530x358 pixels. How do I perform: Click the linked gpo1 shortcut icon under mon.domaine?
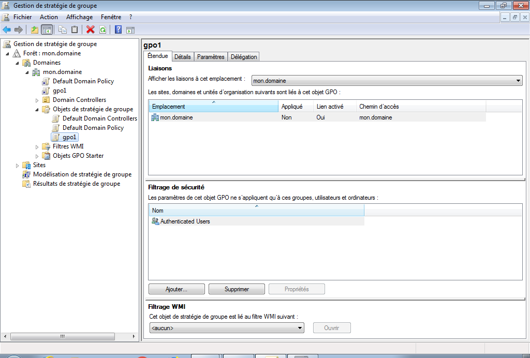coord(46,91)
